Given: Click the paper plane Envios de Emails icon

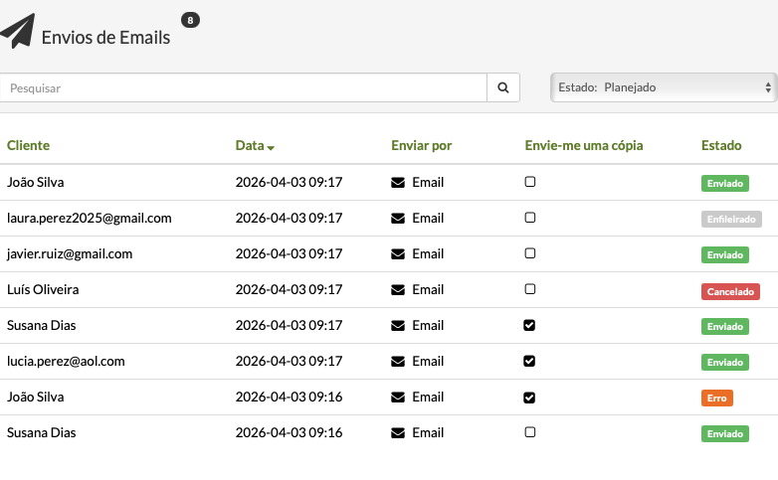Looking at the screenshot, I should (18, 32).
